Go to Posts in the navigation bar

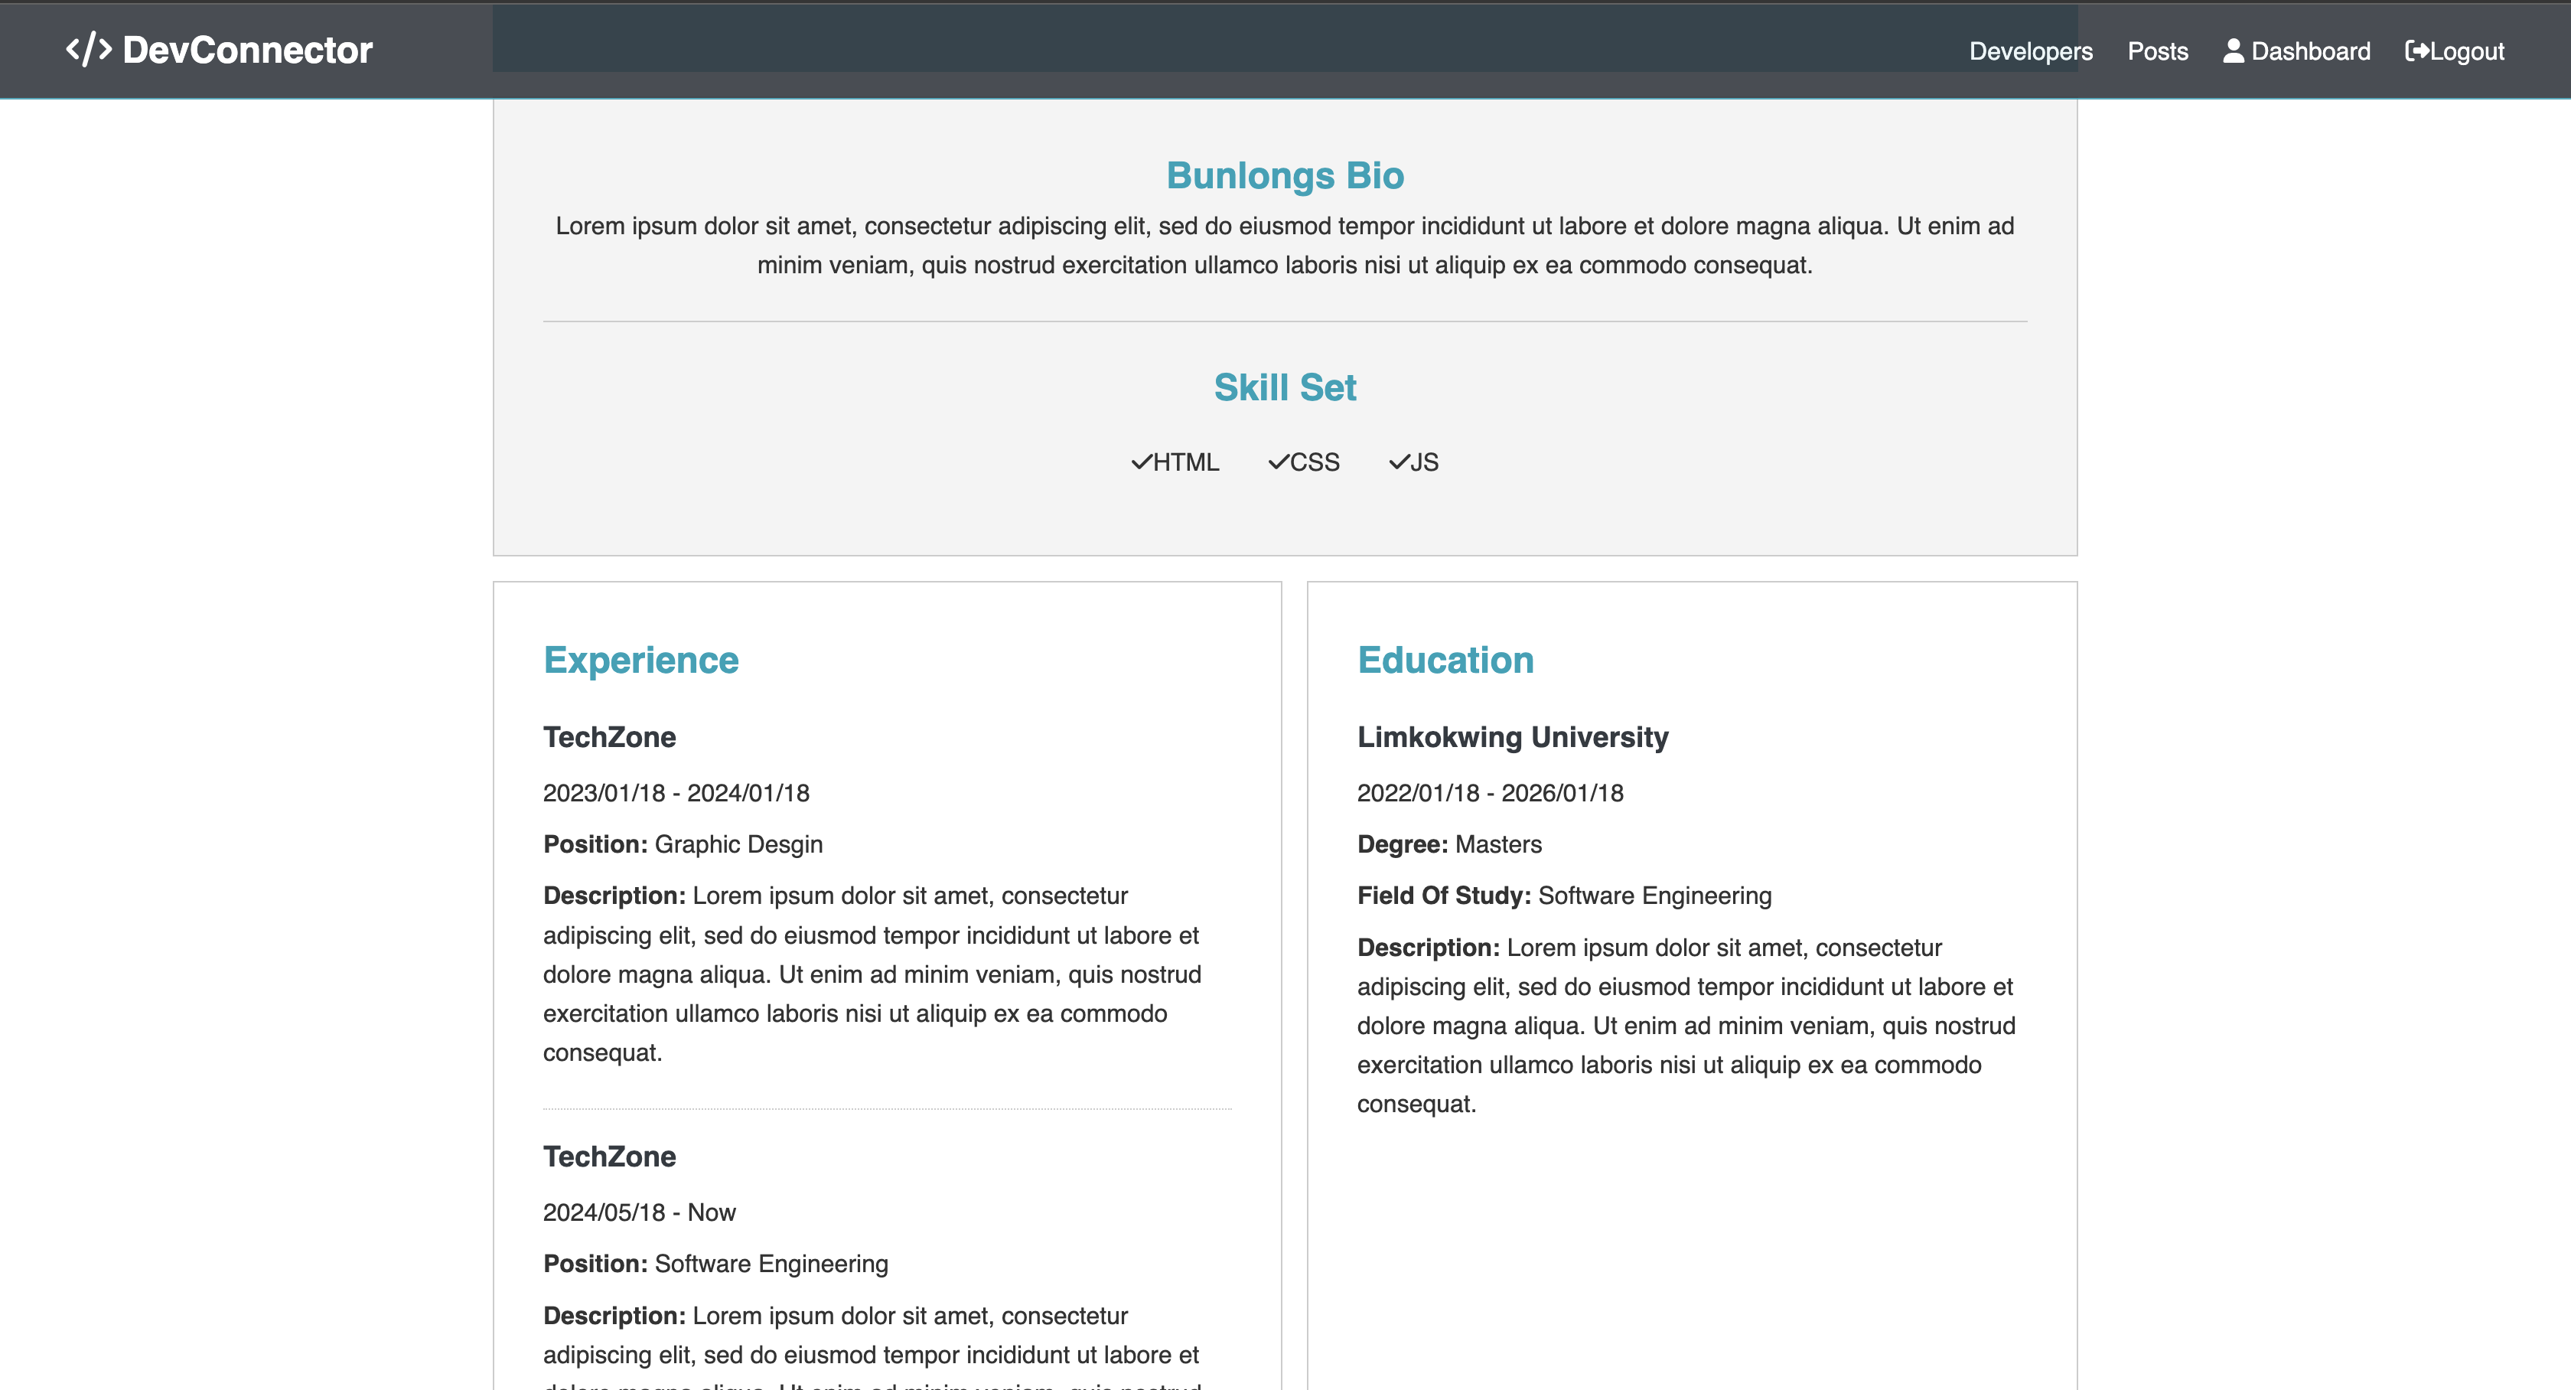point(2157,51)
